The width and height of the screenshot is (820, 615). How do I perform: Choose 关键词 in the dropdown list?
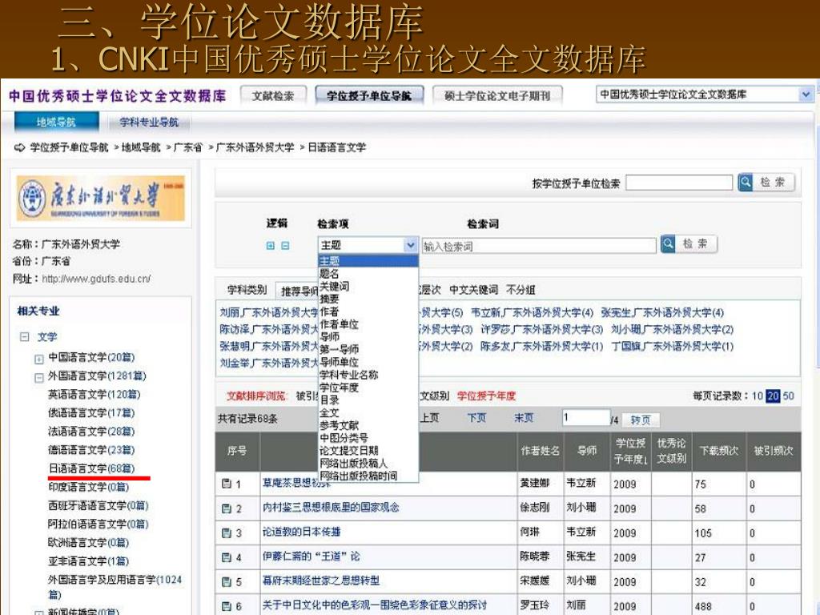(335, 286)
